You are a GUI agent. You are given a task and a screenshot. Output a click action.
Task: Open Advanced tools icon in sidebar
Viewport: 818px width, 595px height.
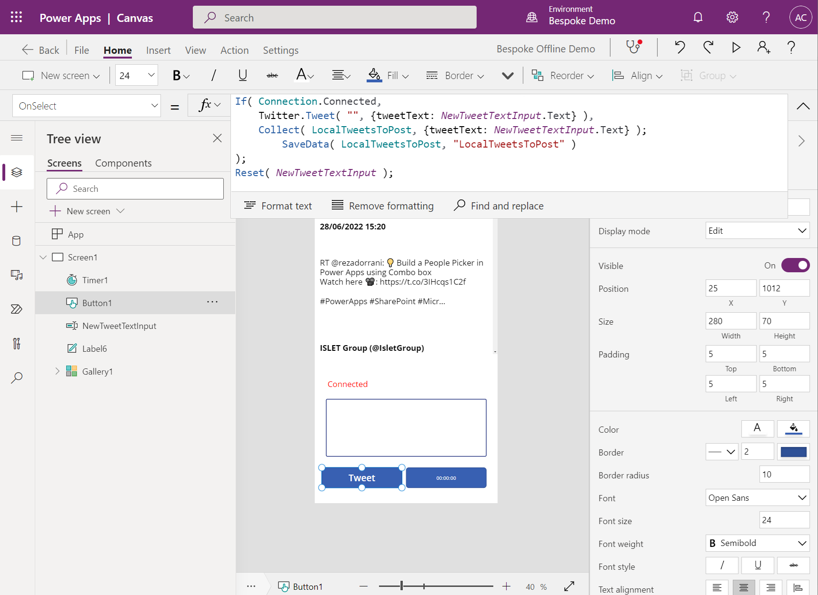pos(17,344)
